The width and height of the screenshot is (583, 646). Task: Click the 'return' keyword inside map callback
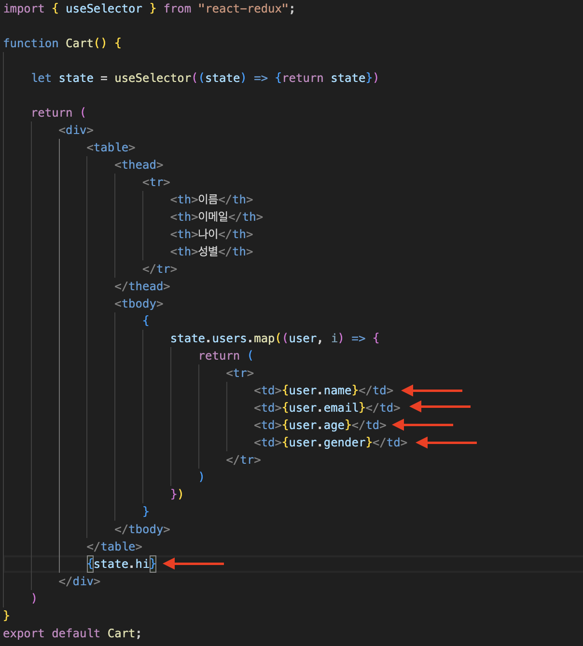coord(219,356)
